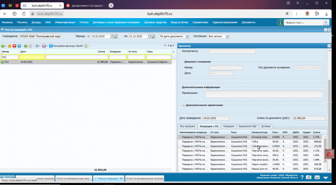Open the Расчеты menu
Viewport: 336px width, 185px height.
click(22, 22)
